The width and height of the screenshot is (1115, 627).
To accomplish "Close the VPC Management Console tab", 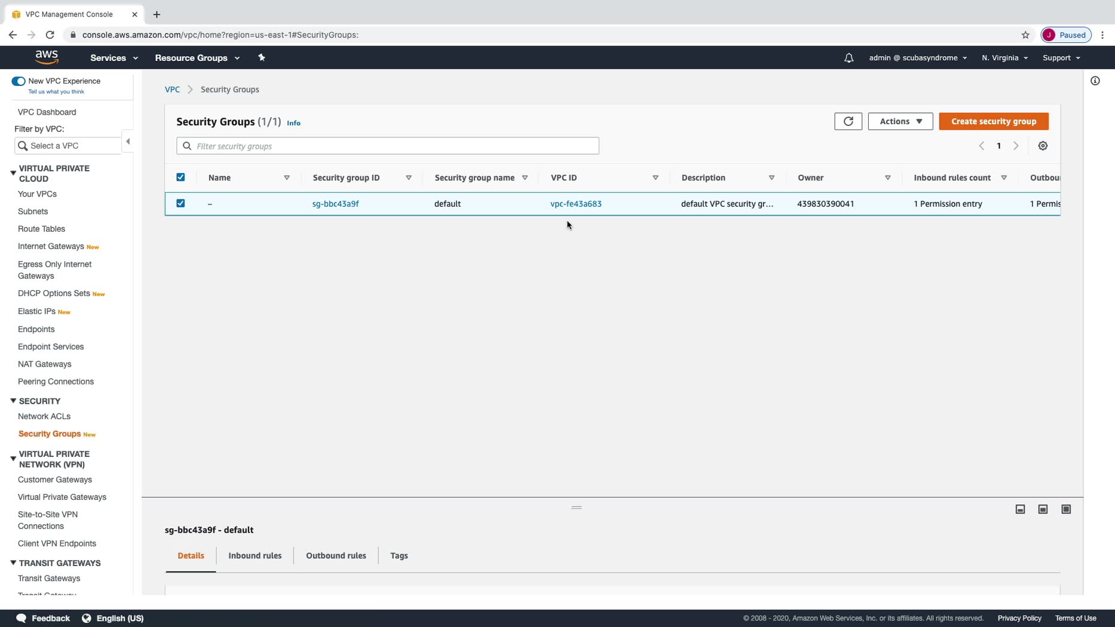I will pos(134,14).
